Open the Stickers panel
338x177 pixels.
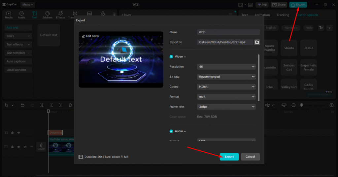47,15
